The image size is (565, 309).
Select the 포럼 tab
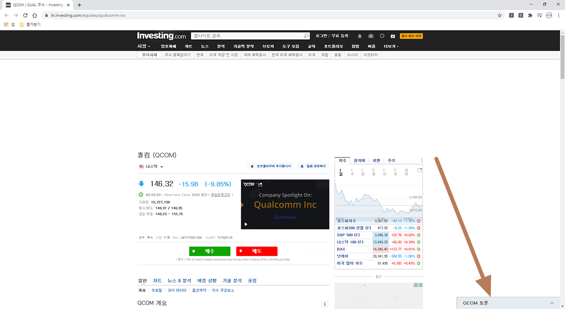[x=252, y=281]
